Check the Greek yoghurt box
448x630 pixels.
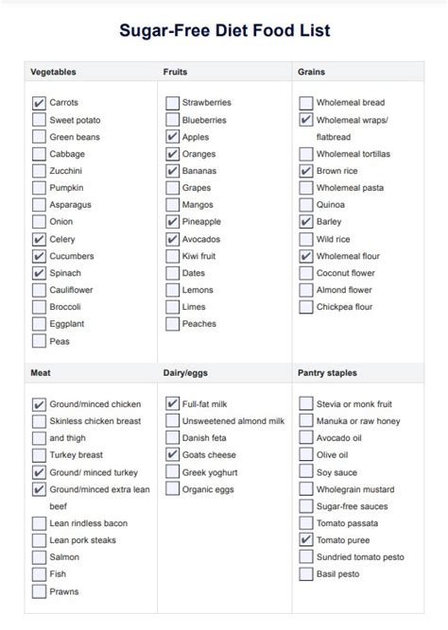(x=173, y=471)
